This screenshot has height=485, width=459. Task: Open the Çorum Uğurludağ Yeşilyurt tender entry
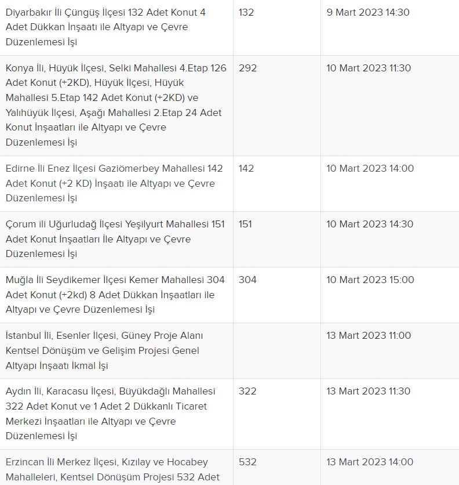pyautogui.click(x=115, y=239)
